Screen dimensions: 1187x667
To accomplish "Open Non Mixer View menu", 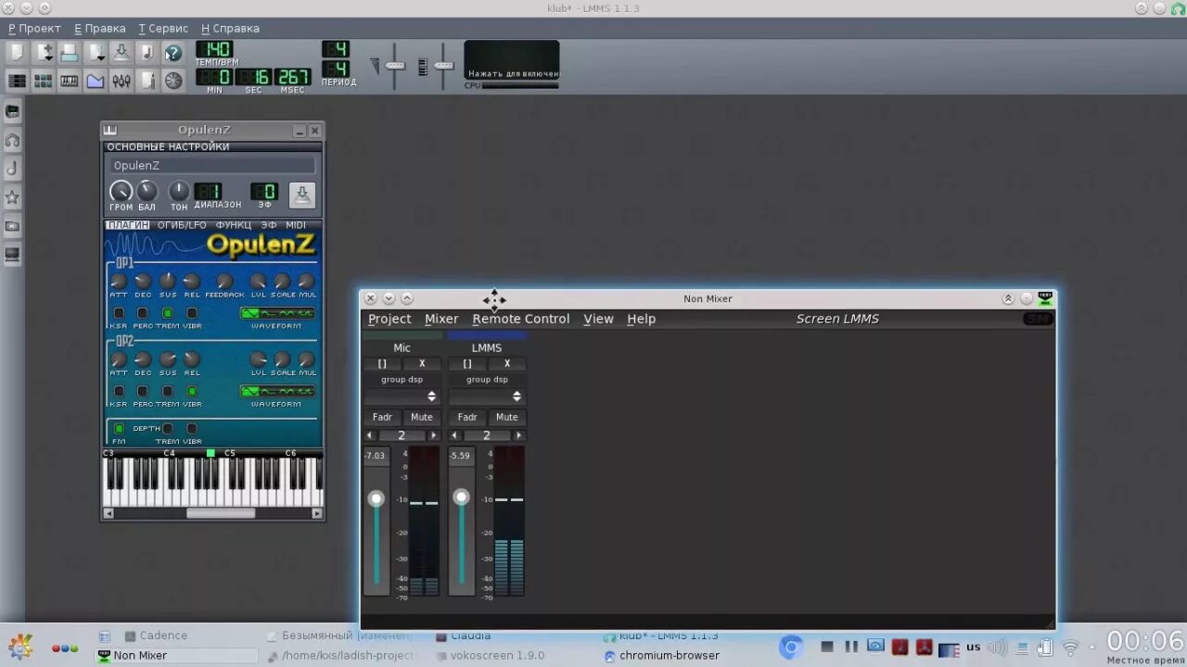I will click(x=598, y=319).
